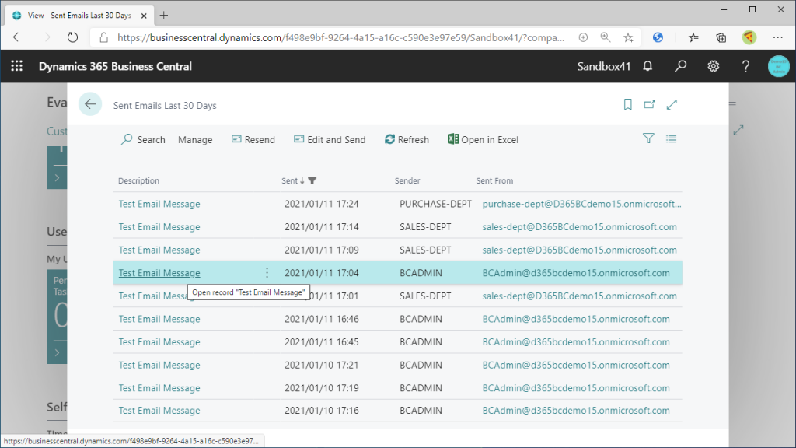This screenshot has width=796, height=448.
Task: Click the sales-dept address in the 17:14 row
Action: (579, 227)
